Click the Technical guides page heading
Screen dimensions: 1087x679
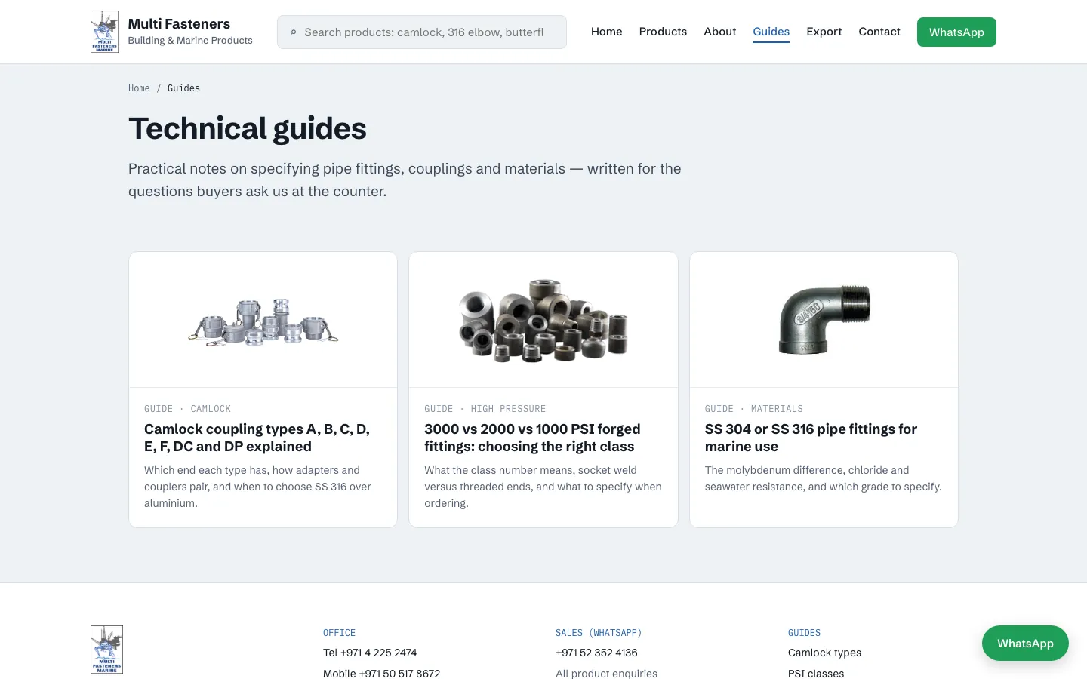(x=248, y=128)
